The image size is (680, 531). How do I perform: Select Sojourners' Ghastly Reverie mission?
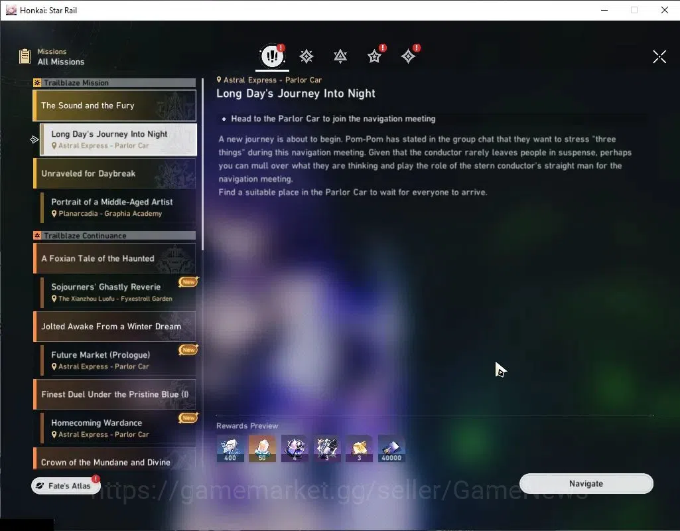[x=118, y=293]
